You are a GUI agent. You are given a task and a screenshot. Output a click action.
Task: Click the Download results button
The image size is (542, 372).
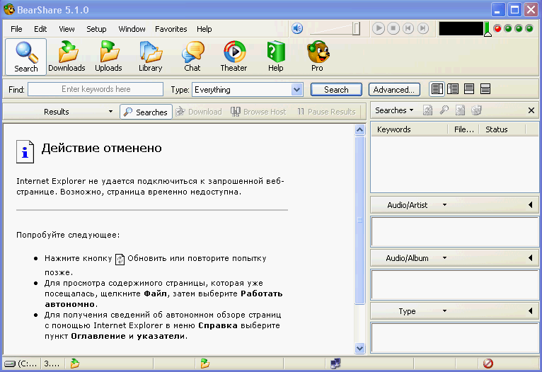[199, 112]
